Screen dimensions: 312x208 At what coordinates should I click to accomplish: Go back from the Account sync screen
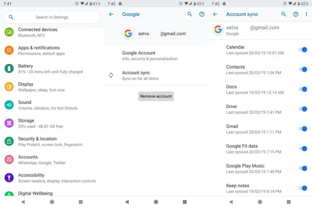(215, 14)
